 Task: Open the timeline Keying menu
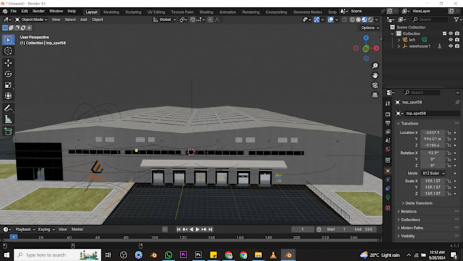(x=46, y=230)
